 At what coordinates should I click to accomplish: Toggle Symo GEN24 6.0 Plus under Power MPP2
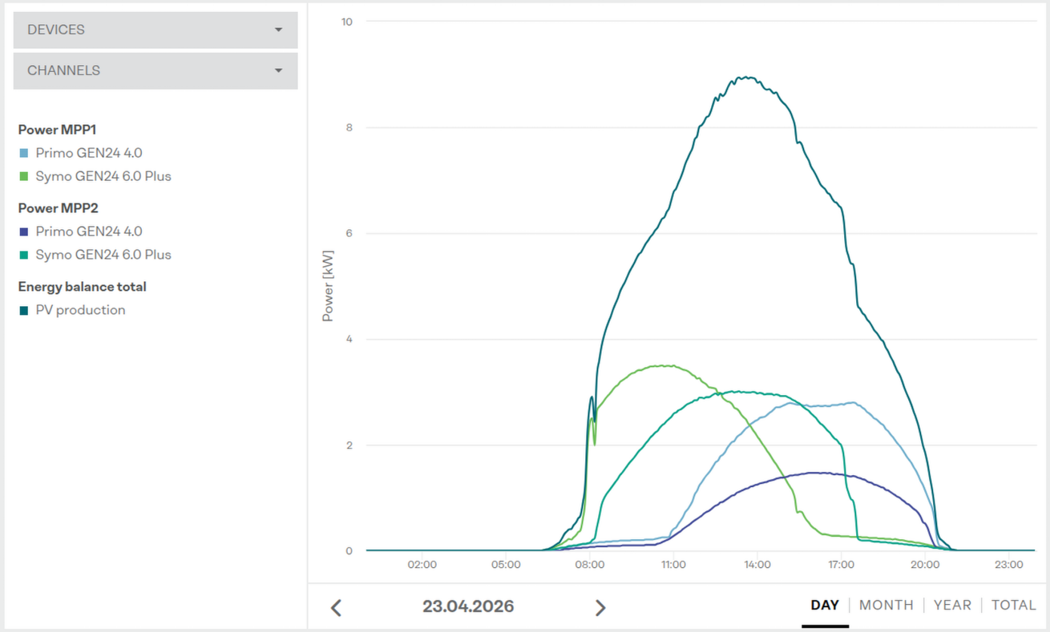(103, 255)
